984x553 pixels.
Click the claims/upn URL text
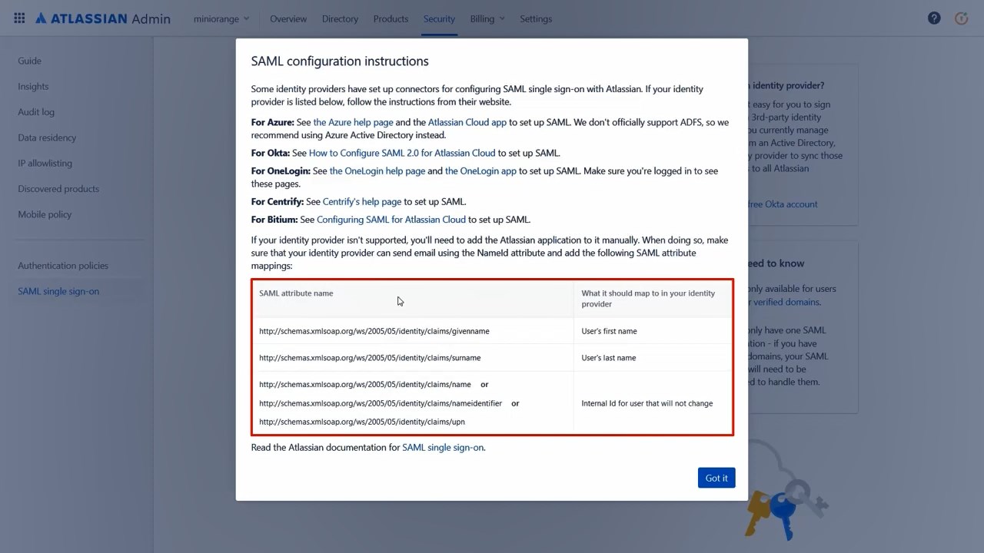point(362,422)
